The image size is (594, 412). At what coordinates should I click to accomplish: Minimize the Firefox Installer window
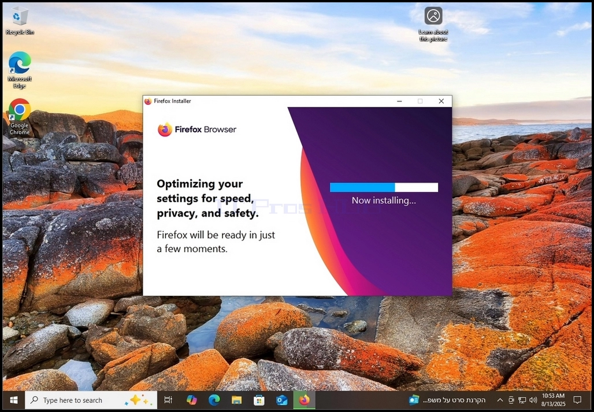399,101
